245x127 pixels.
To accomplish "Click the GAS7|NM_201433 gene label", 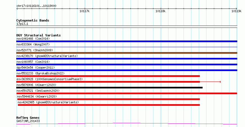I will (28, 121).
